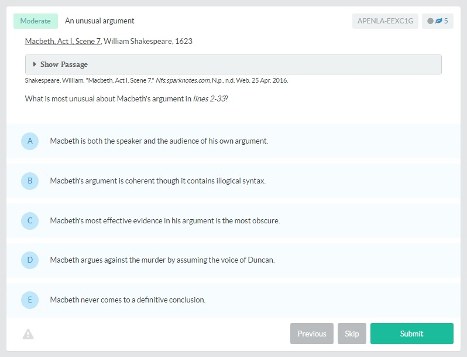467x357 pixels.
Task: Click the gray circle status icon
Action: point(430,21)
